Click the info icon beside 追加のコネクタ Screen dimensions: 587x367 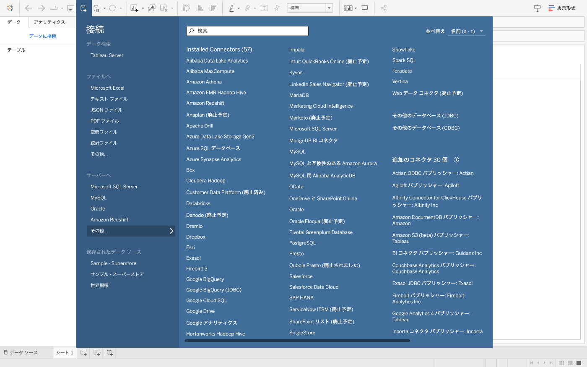coord(457,160)
